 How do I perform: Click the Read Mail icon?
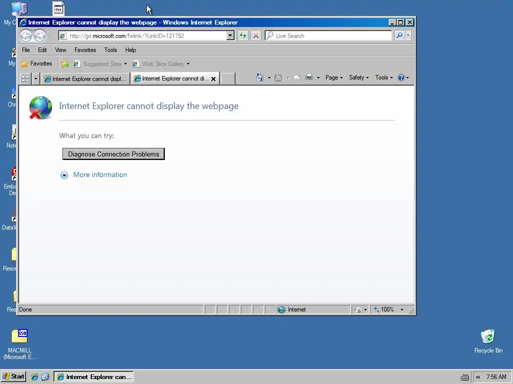coord(297,77)
